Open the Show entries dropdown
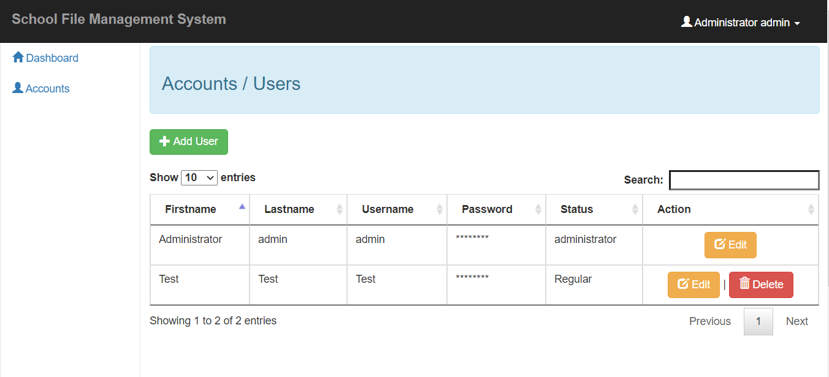This screenshot has width=829, height=377. pos(199,177)
